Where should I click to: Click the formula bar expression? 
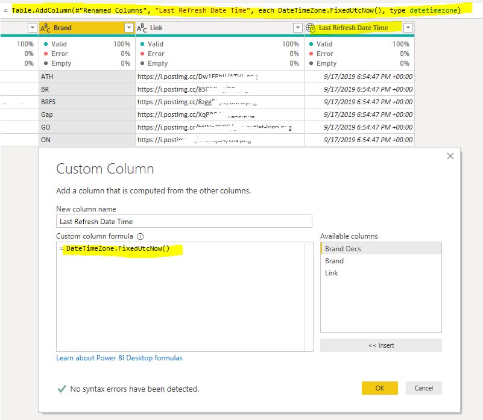[236, 10]
